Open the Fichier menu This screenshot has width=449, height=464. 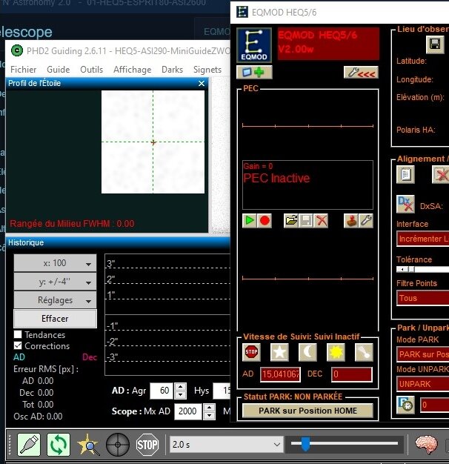(24, 70)
